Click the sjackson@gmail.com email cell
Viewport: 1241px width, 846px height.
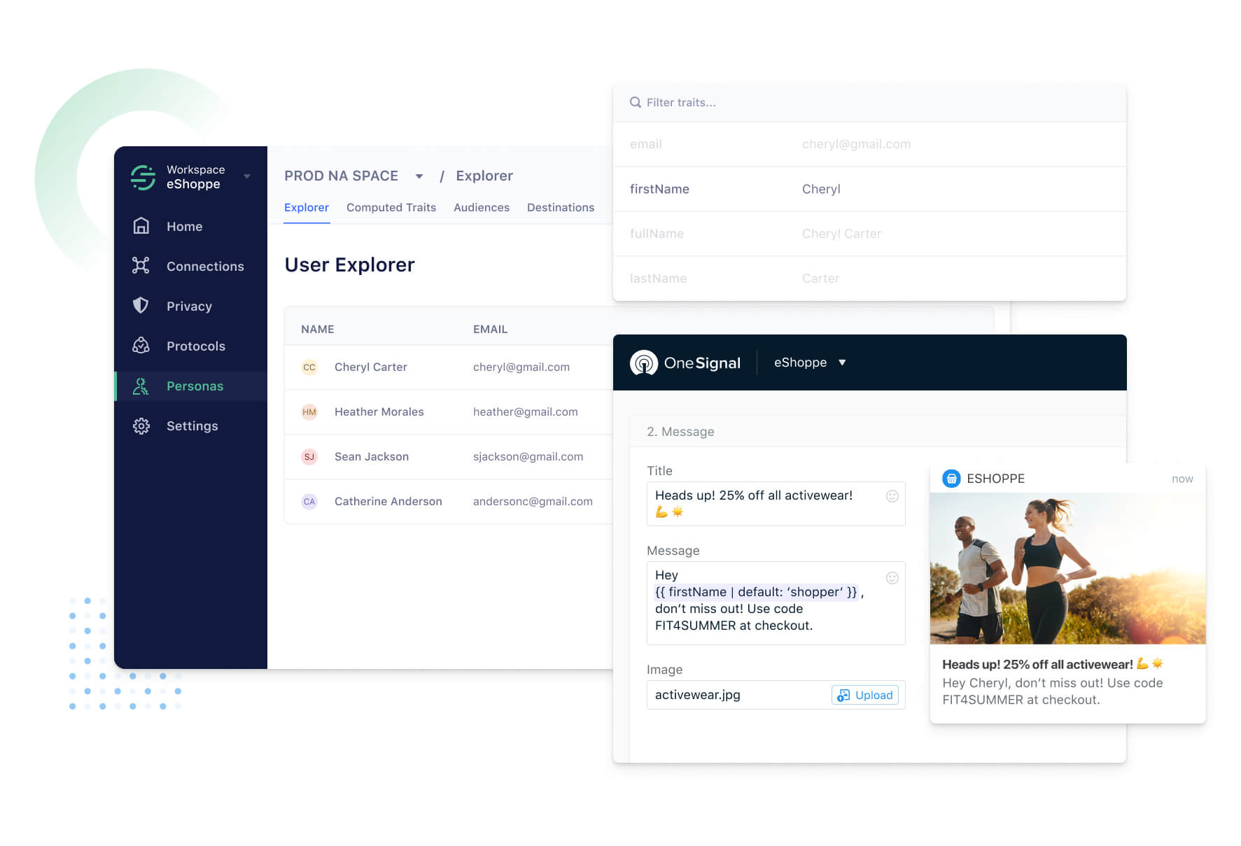[528, 457]
